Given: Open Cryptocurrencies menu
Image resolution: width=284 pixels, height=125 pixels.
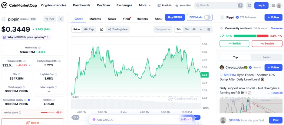Looking at the screenshot, I should click(x=54, y=5).
